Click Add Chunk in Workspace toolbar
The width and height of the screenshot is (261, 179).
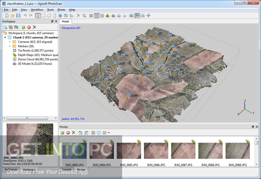[x=5, y=27]
